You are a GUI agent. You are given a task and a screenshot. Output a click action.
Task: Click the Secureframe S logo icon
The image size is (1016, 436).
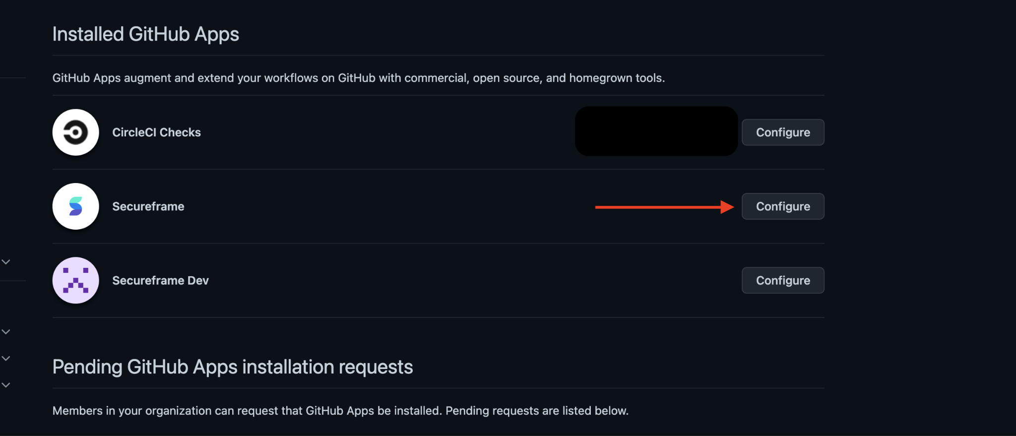coord(75,206)
